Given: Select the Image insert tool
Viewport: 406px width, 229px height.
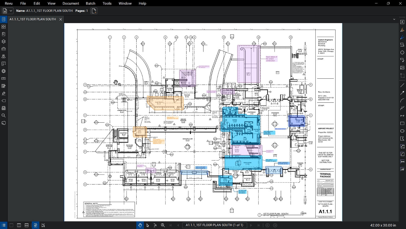Looking at the screenshot, I should tap(402, 68).
